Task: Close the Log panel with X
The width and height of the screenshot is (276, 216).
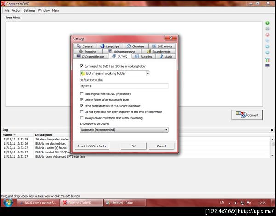Action: pyautogui.click(x=272, y=130)
